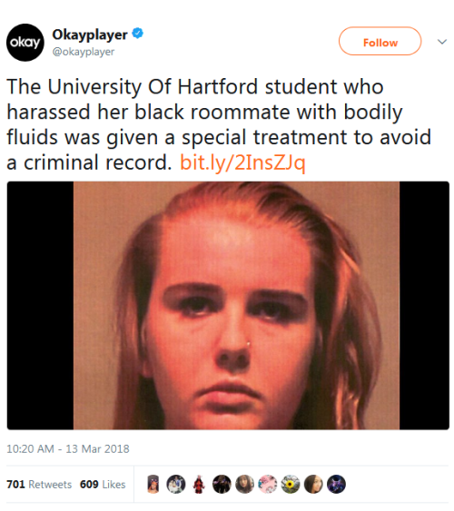Follow the Okayplayer account
454x511 pixels.
pos(380,42)
